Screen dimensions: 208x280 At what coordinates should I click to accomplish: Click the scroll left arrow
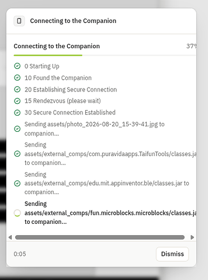[x=10, y=237]
